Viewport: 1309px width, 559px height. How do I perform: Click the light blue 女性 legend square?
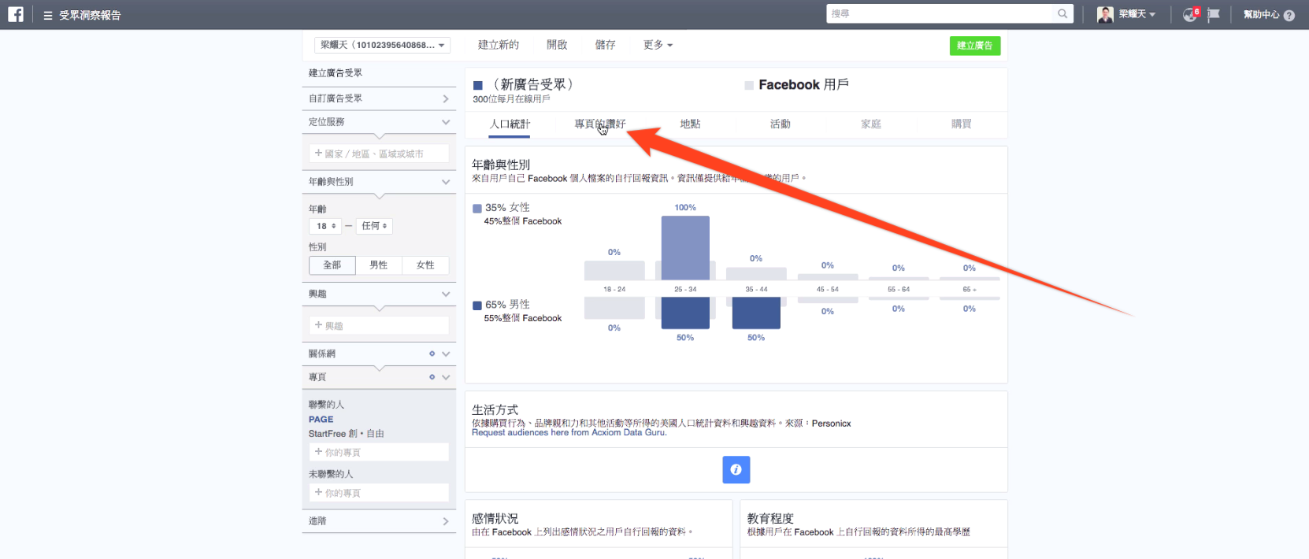[477, 209]
